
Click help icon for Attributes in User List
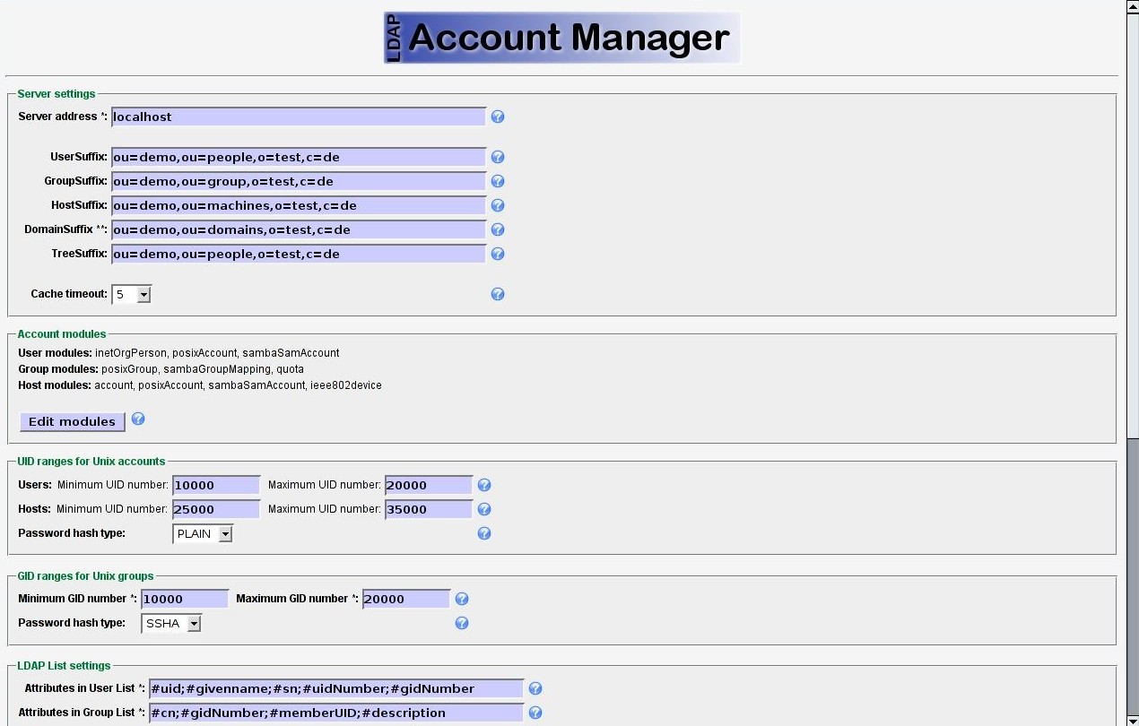point(535,688)
